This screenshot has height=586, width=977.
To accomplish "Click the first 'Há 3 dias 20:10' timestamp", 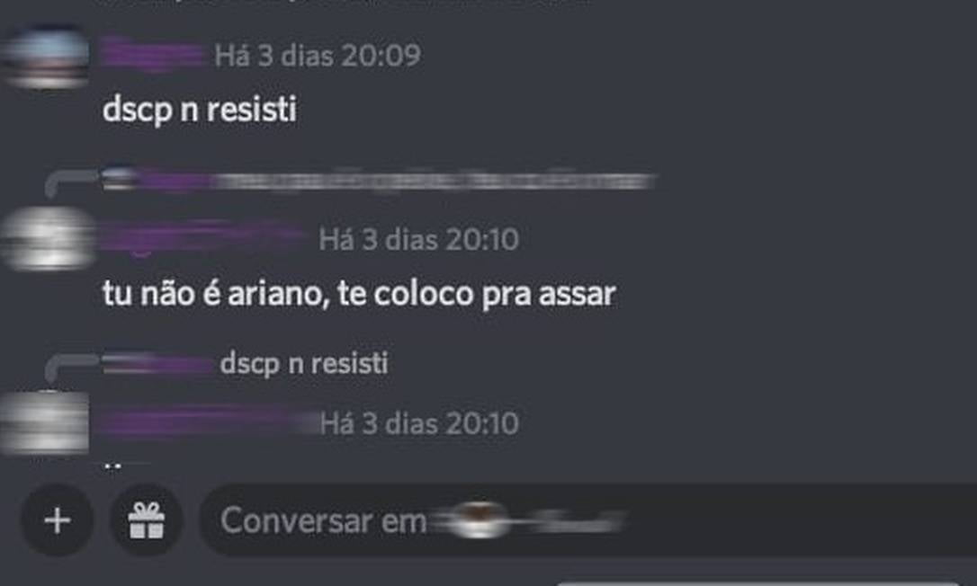I will 418,239.
